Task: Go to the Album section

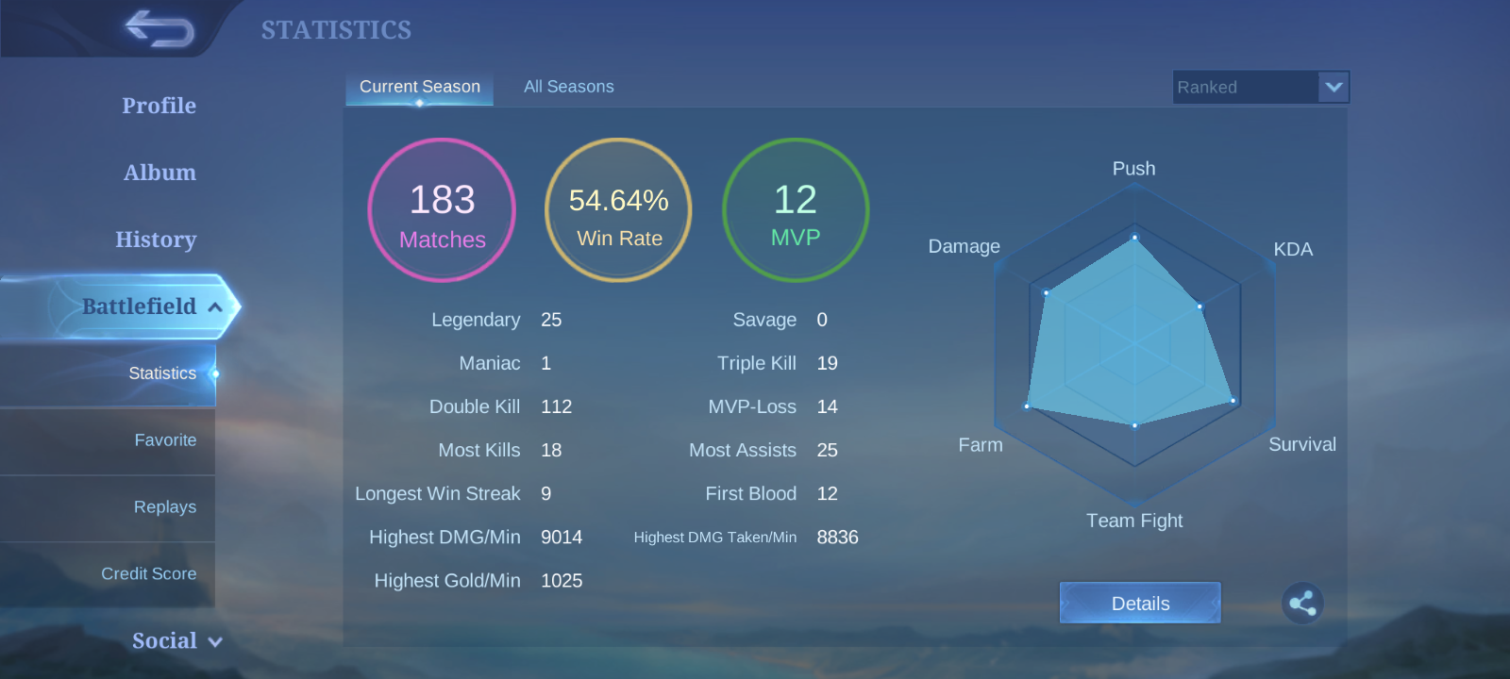Action: tap(159, 173)
